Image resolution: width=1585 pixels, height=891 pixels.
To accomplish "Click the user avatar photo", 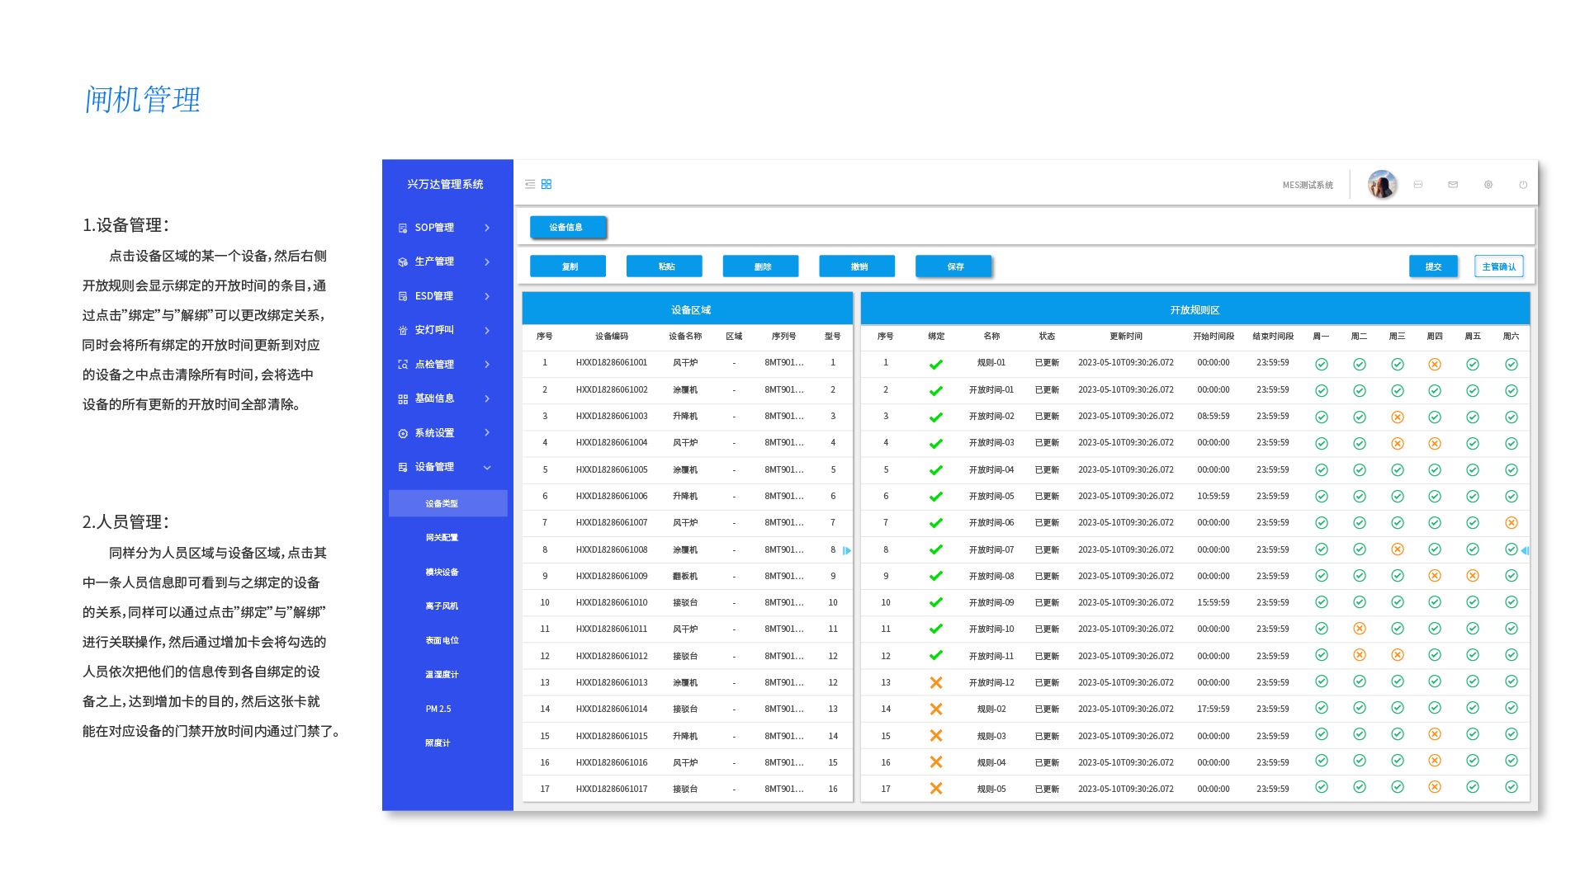I will [1382, 185].
